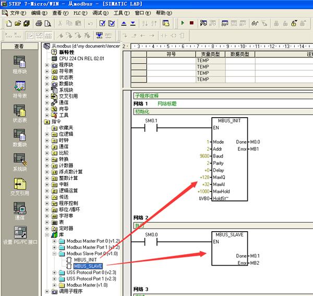
Task: Click the first TEMP variable type cell
Action: pyautogui.click(x=210, y=61)
